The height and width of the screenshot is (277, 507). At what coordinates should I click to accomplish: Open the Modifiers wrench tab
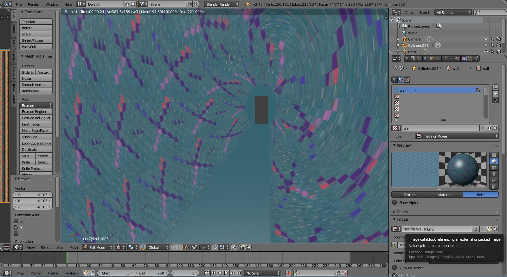click(x=445, y=58)
